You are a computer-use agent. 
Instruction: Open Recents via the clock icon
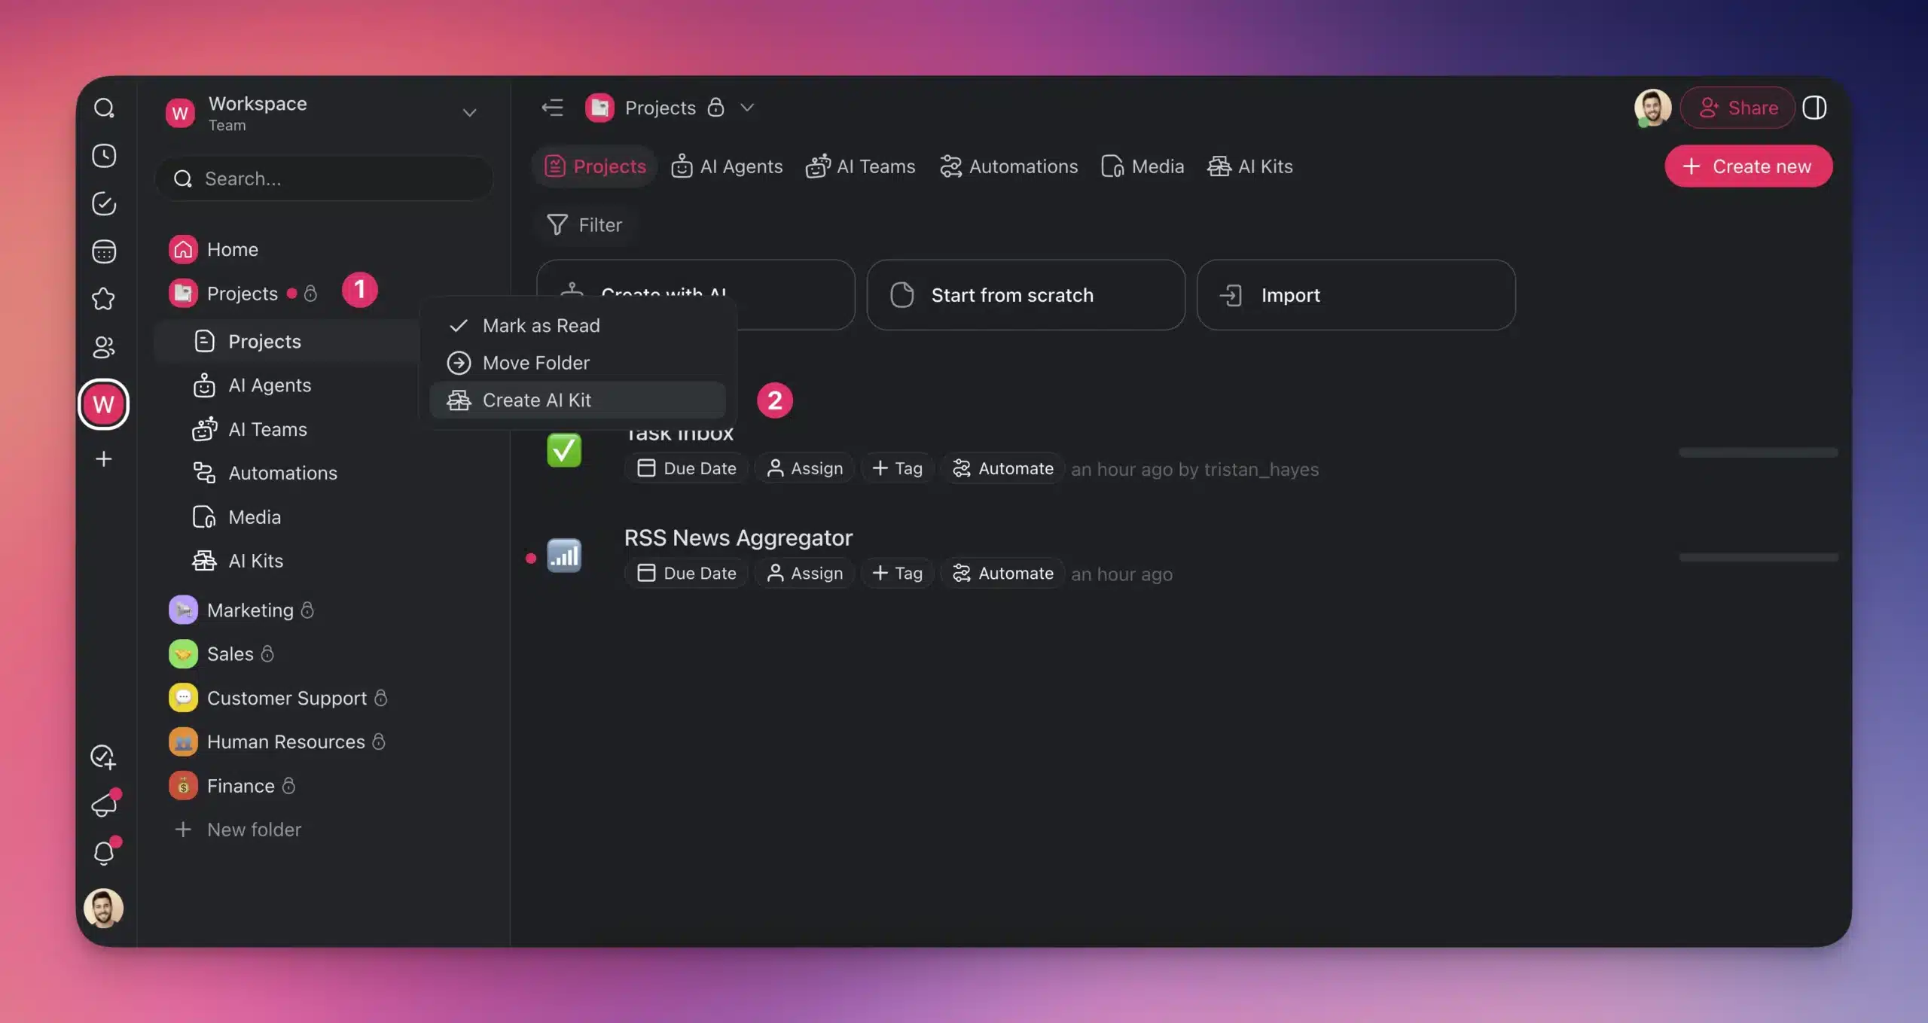click(x=104, y=156)
